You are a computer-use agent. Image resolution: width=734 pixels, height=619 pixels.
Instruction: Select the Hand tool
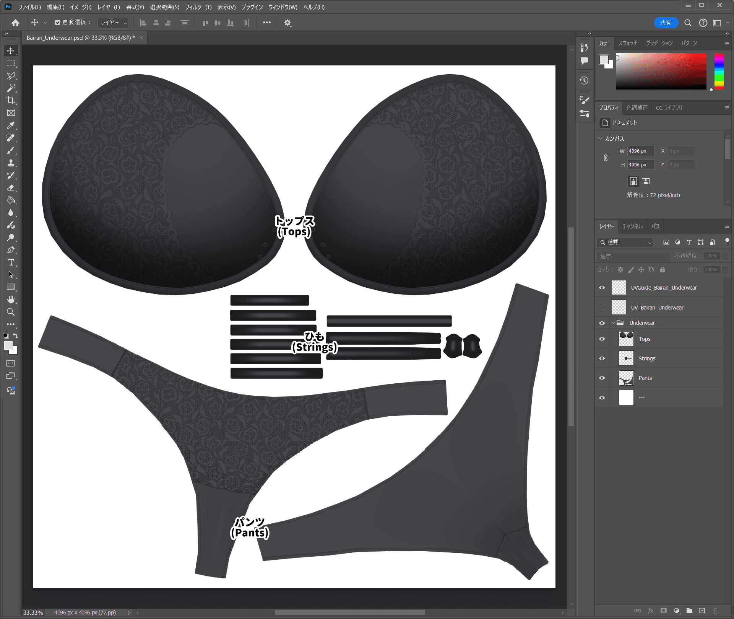(x=11, y=300)
